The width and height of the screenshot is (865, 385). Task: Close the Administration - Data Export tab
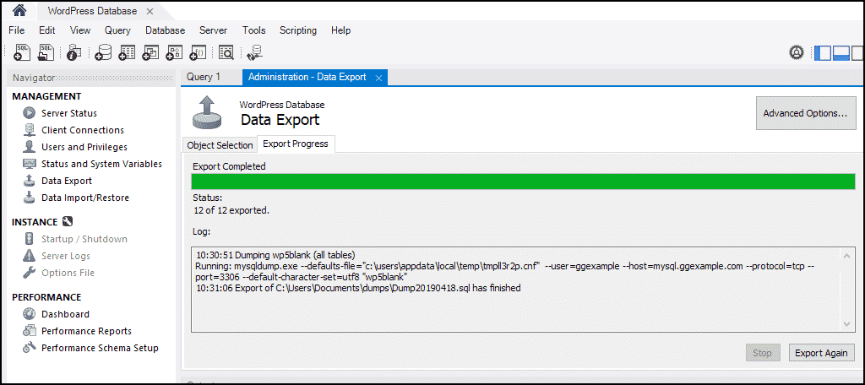[378, 79]
